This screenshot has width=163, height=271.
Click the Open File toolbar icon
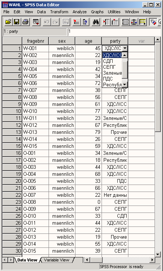coord(8,22)
